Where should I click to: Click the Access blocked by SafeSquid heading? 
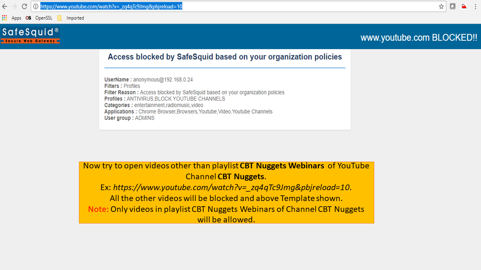coord(225,57)
